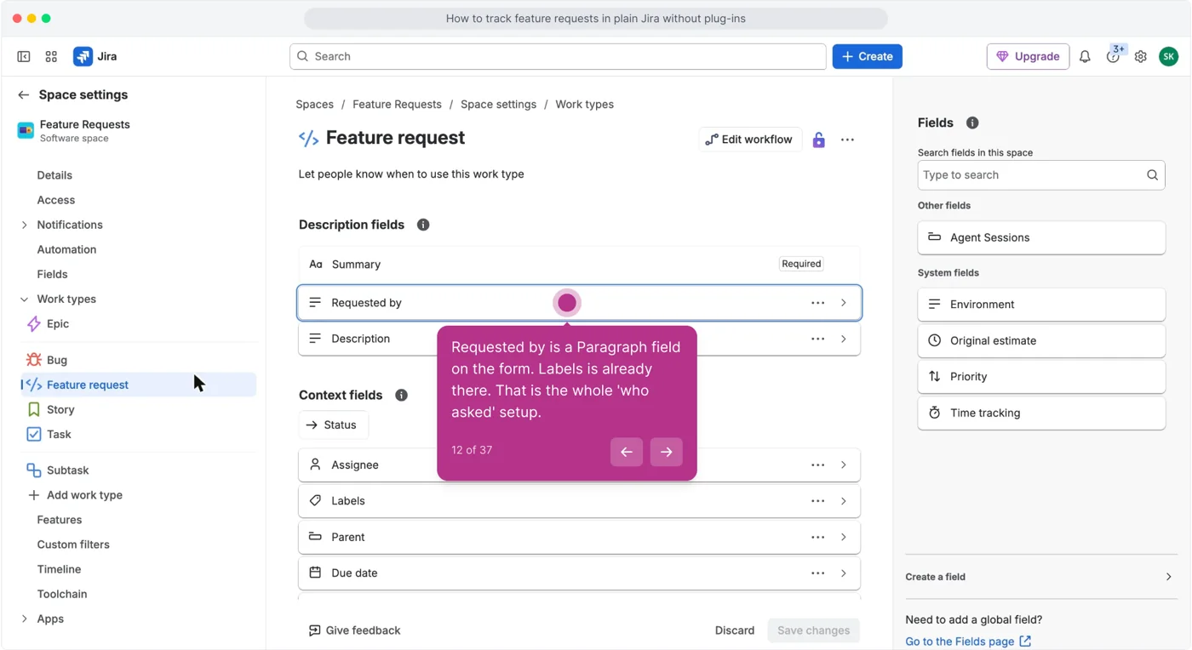
Task: Go to the previous tour step
Action: (627, 452)
